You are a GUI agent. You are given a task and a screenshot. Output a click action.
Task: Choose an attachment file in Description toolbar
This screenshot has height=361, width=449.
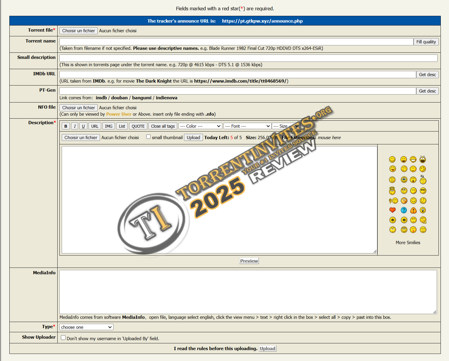point(81,138)
